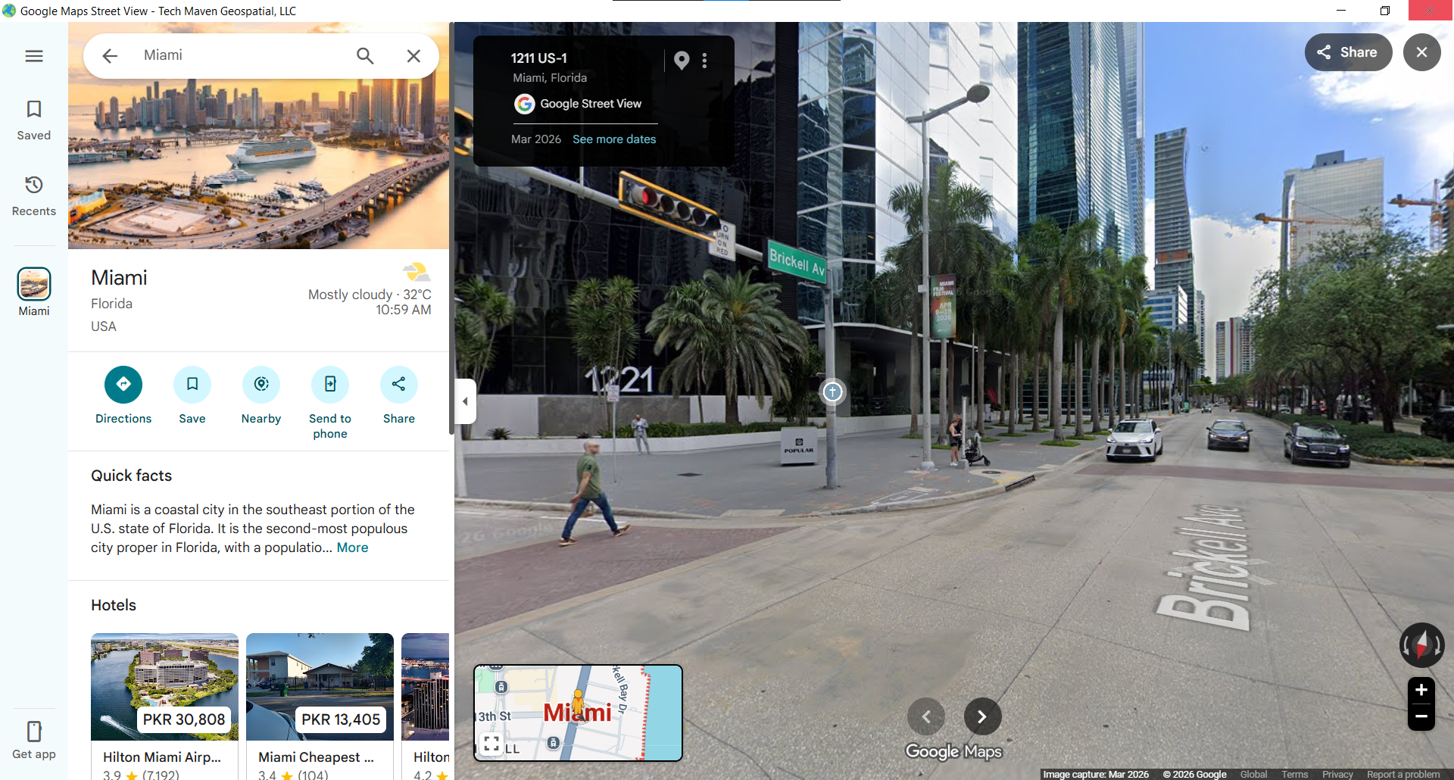This screenshot has width=1454, height=780.
Task: Open the Recents history panel
Action: [x=34, y=196]
